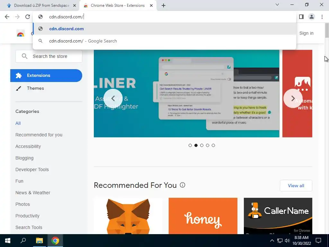Open the honey extension card
Image resolution: width=329 pixels, height=247 pixels.
click(x=203, y=216)
